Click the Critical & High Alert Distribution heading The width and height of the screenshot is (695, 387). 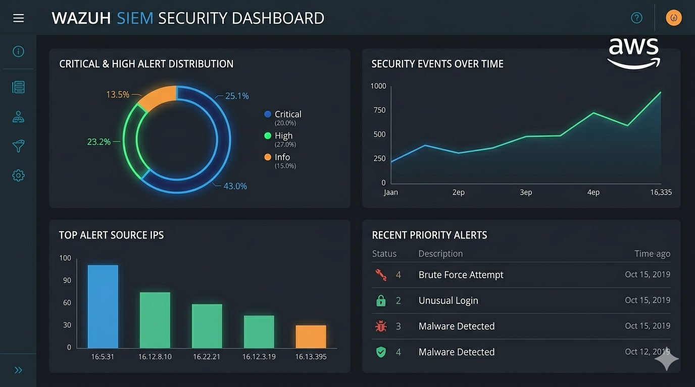click(146, 64)
